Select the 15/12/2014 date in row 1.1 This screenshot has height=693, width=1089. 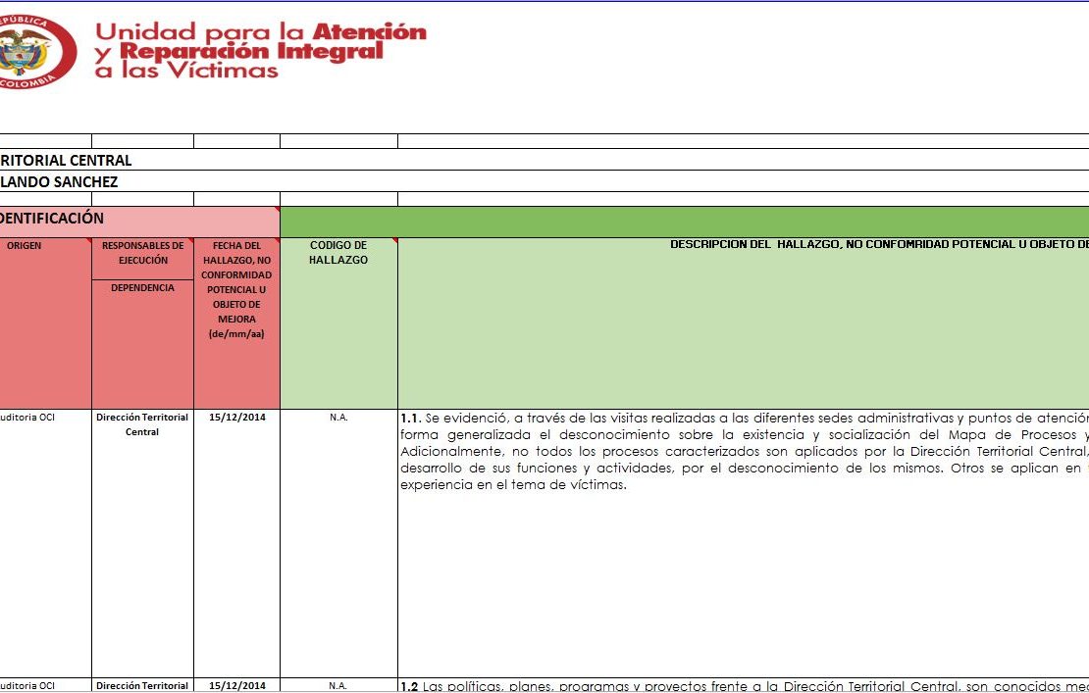coord(236,543)
